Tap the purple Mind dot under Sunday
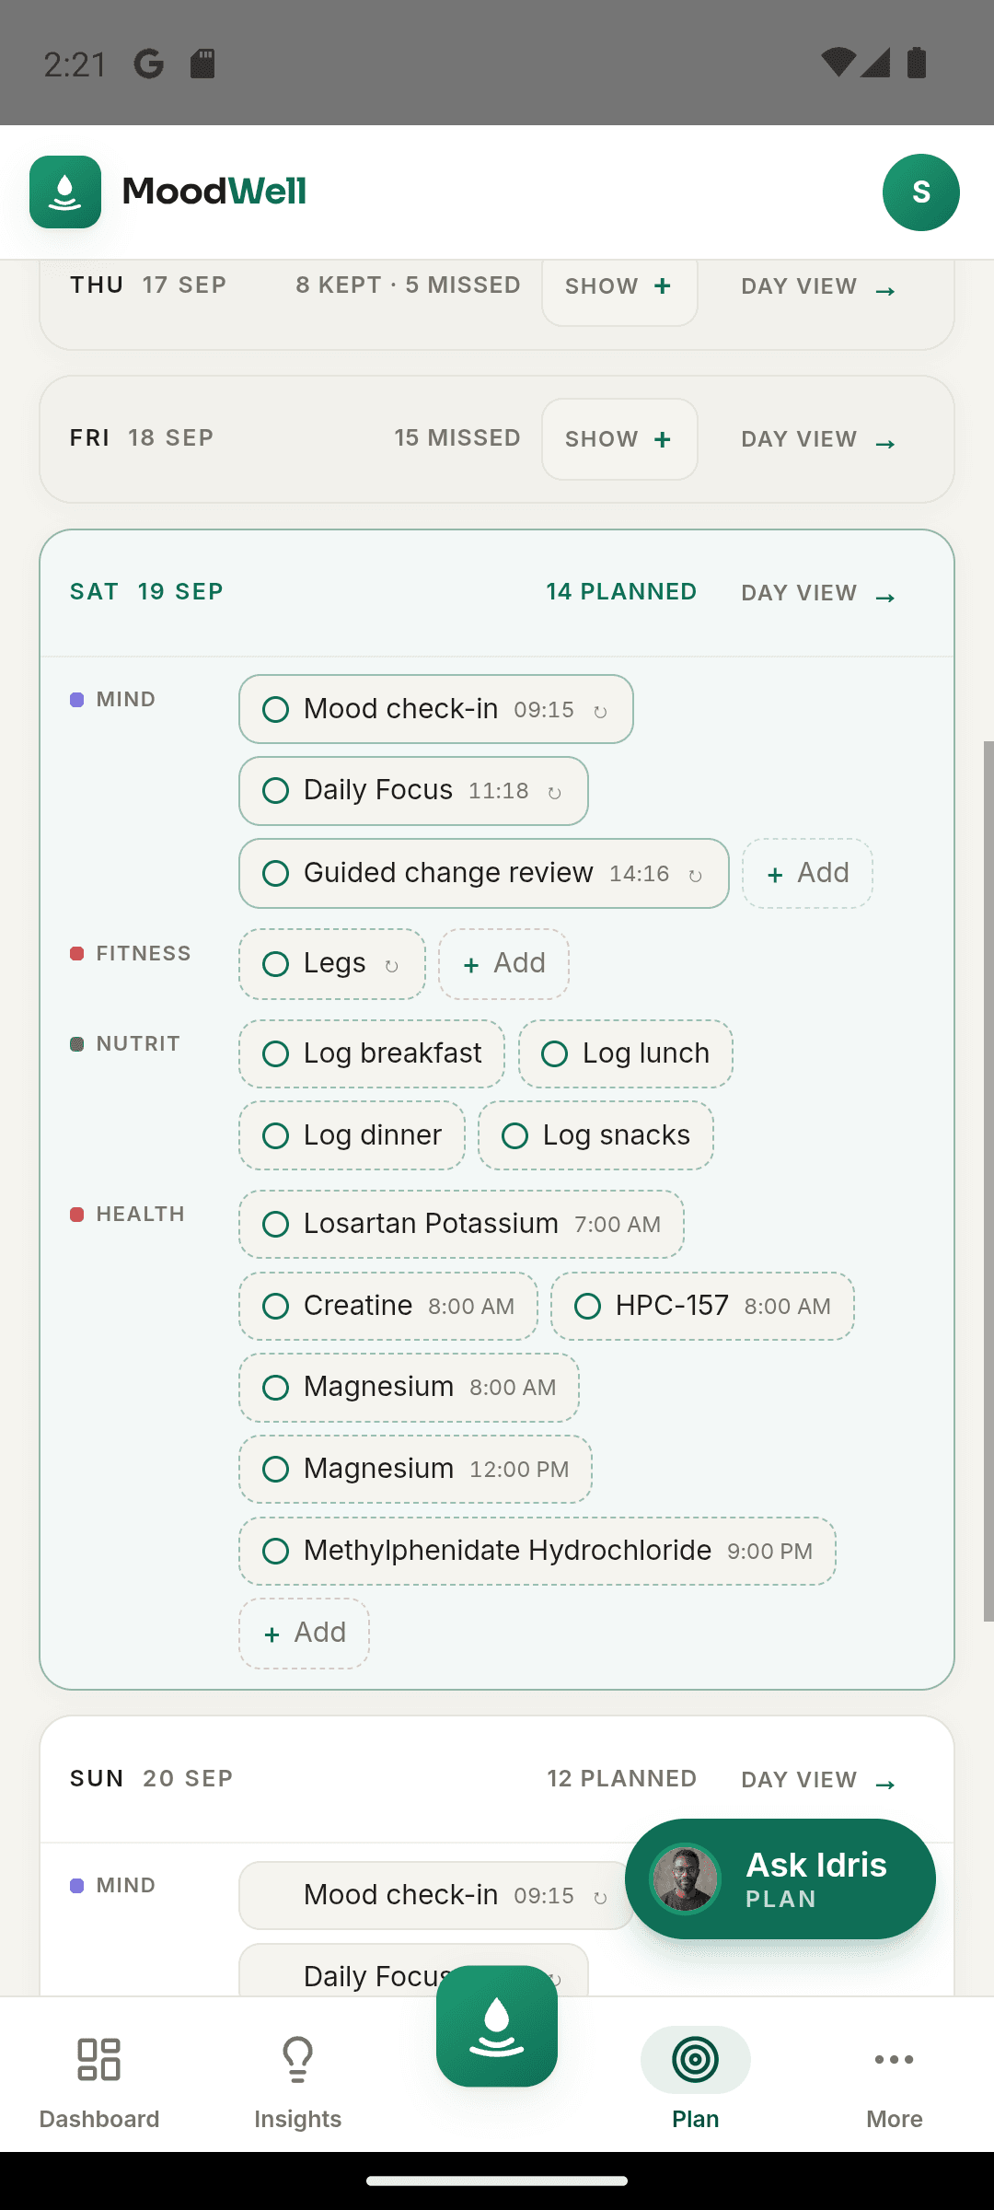Viewport: 994px width, 2210px height. [x=77, y=1886]
